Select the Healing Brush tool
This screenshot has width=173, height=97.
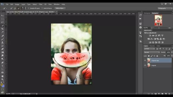[2, 36]
